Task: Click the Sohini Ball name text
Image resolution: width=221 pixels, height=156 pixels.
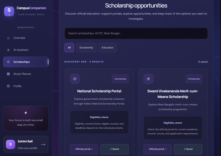Action: pos(25,141)
